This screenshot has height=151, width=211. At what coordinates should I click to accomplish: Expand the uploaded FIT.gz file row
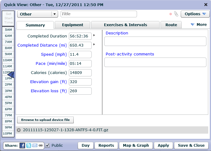tap(19, 130)
